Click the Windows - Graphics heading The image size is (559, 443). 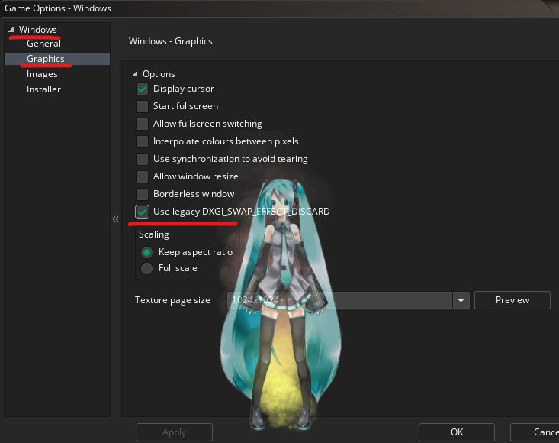170,41
